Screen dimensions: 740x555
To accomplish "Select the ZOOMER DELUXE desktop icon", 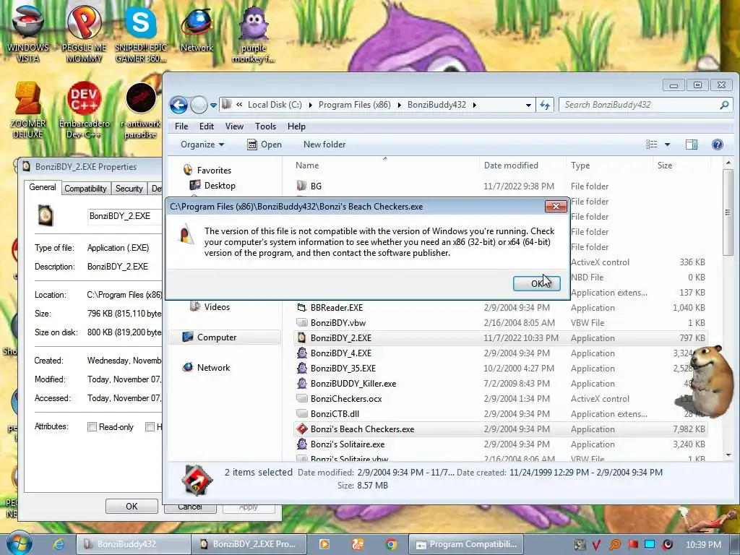I will [27, 110].
